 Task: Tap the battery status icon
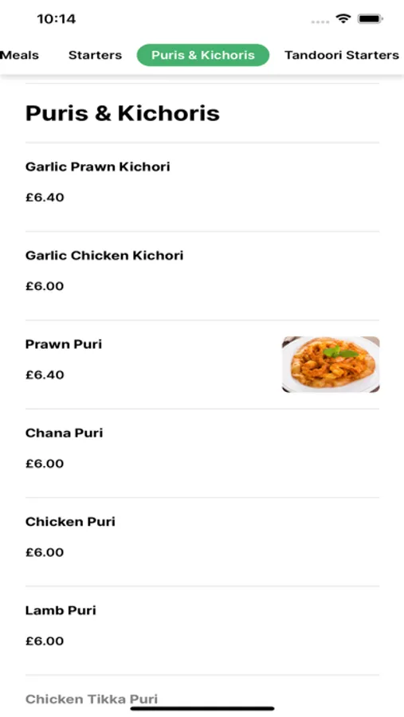(x=371, y=19)
